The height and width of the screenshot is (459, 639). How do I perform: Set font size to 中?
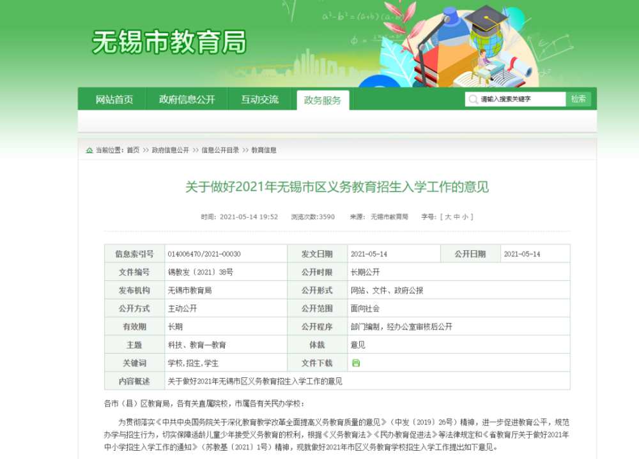[x=456, y=217]
